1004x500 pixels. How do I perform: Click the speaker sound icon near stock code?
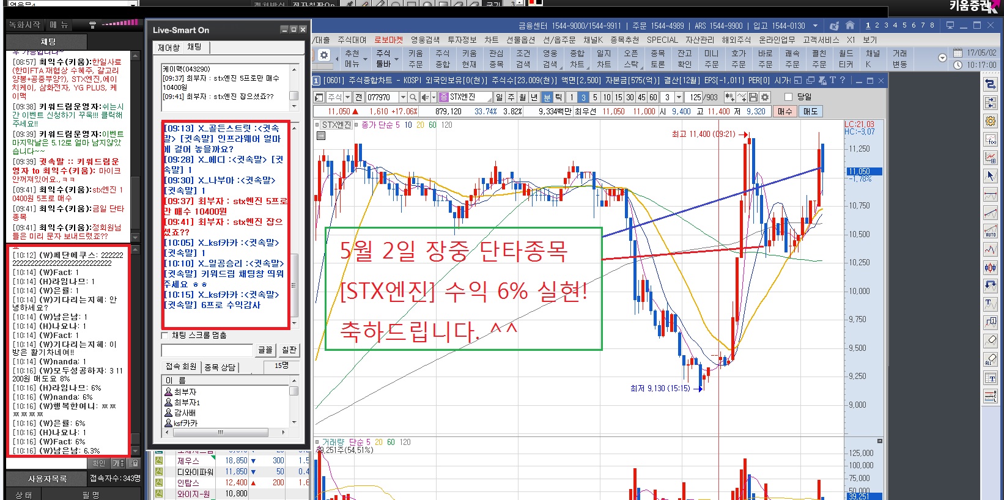tap(426, 97)
